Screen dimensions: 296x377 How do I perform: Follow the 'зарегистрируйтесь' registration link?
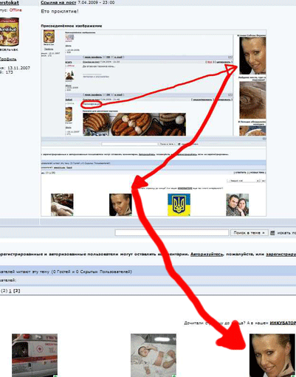(280, 254)
